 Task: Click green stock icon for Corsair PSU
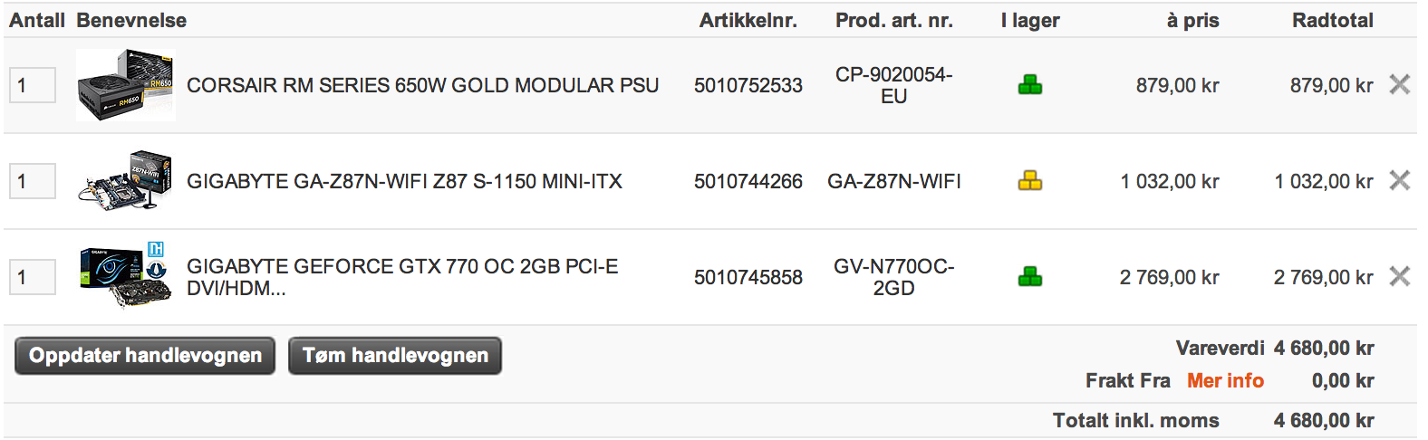[x=1030, y=85]
